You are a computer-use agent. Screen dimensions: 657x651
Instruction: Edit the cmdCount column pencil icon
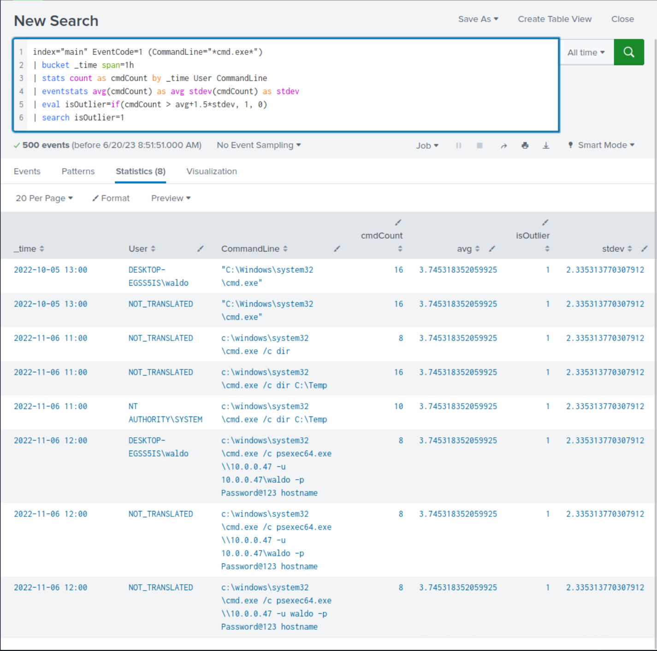point(398,223)
